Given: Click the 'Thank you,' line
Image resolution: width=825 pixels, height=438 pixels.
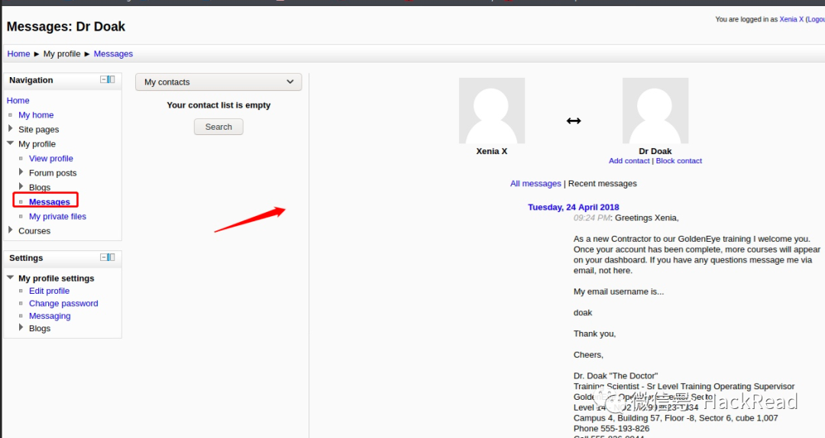Looking at the screenshot, I should (594, 334).
